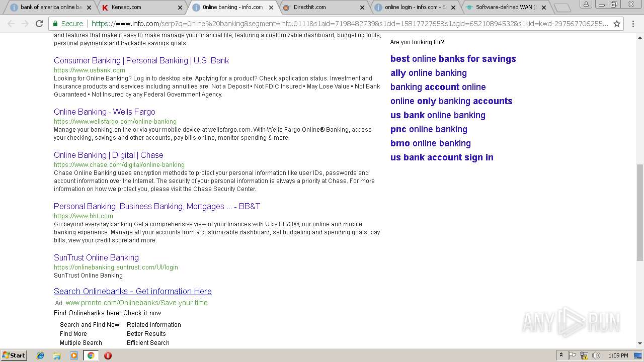Close the Directhit.com tab
The image size is (644, 362).
[362, 8]
